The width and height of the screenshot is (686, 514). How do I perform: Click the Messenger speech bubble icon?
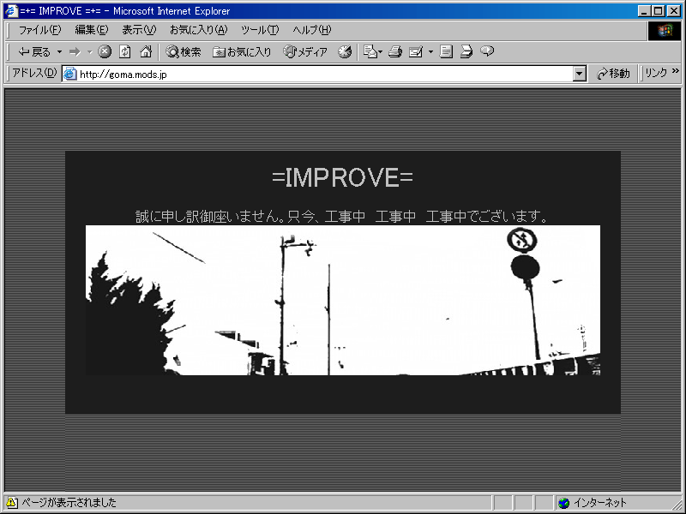coord(487,52)
